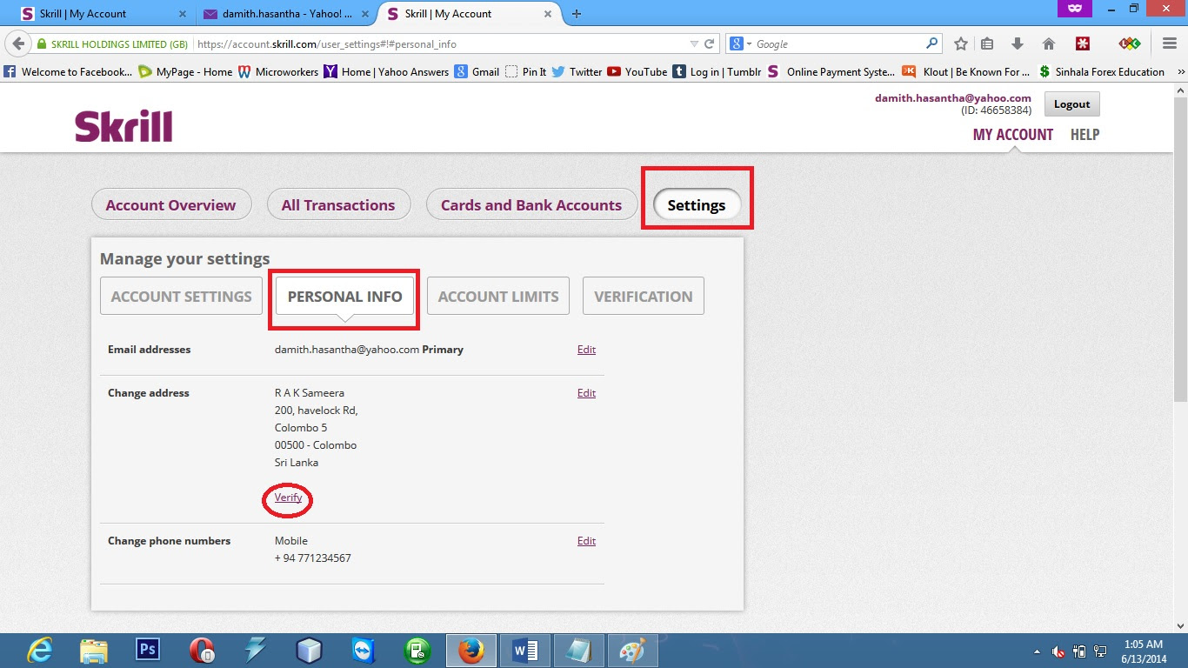
Task: Edit the address entry
Action: coord(587,393)
